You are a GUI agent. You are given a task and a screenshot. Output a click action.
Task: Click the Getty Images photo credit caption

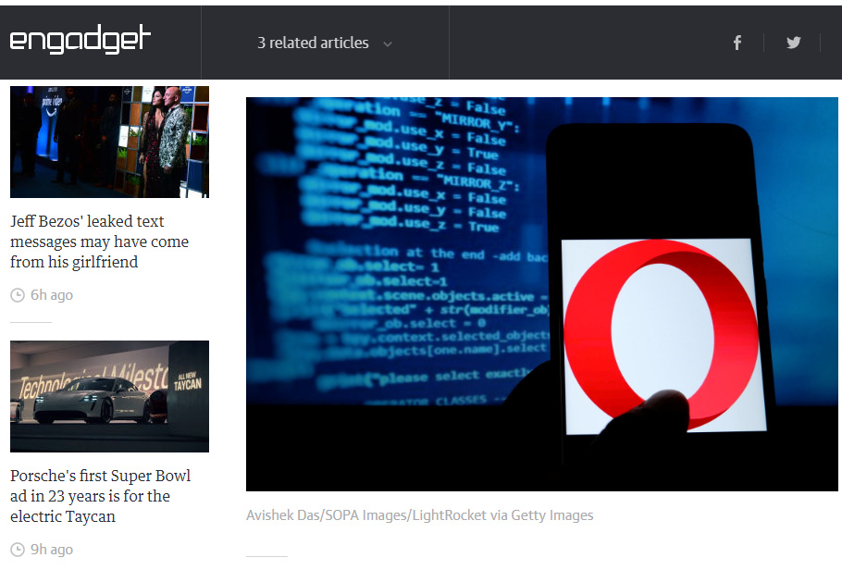click(x=419, y=515)
